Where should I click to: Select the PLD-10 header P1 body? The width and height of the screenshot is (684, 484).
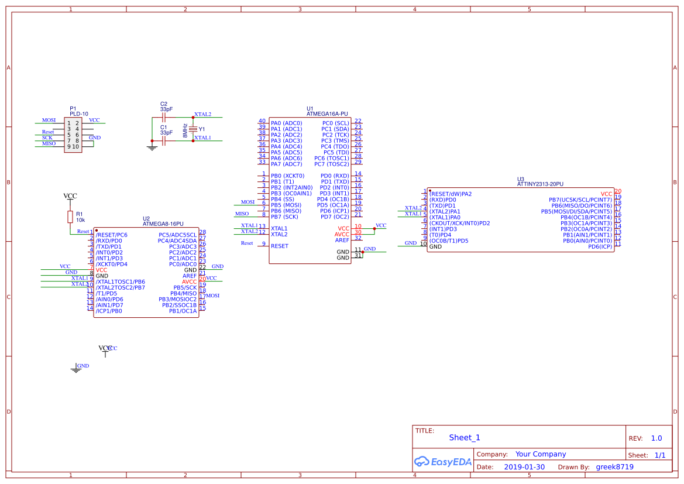(x=73, y=135)
